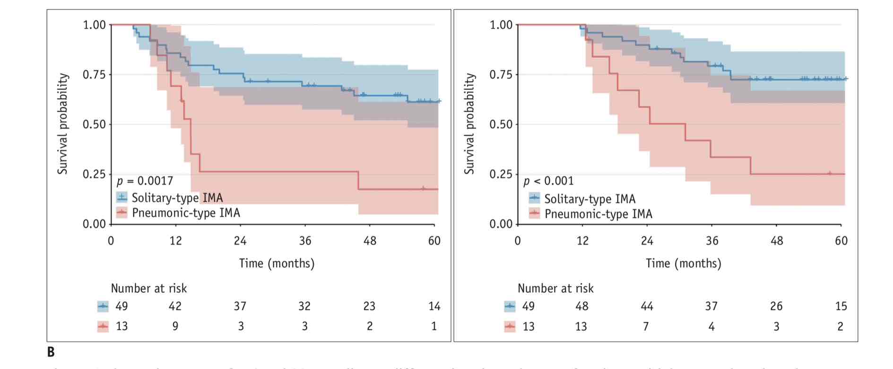Select blue row marker in right number-at-risk table

point(510,306)
